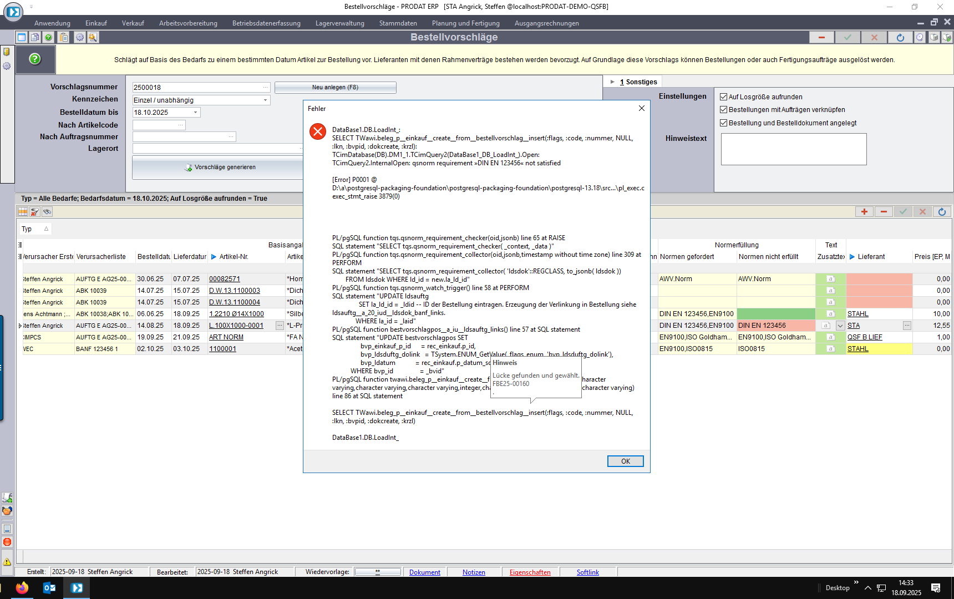The height and width of the screenshot is (599, 954).
Task: Uncheck 'Auf Losgröße aufrunden' checkbox
Action: pos(723,97)
